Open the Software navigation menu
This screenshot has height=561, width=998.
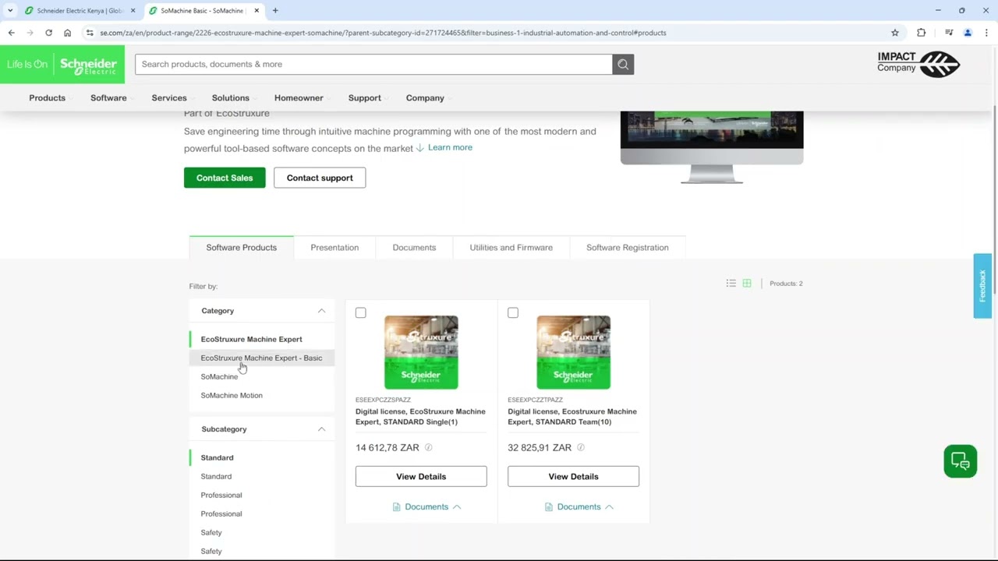(108, 98)
